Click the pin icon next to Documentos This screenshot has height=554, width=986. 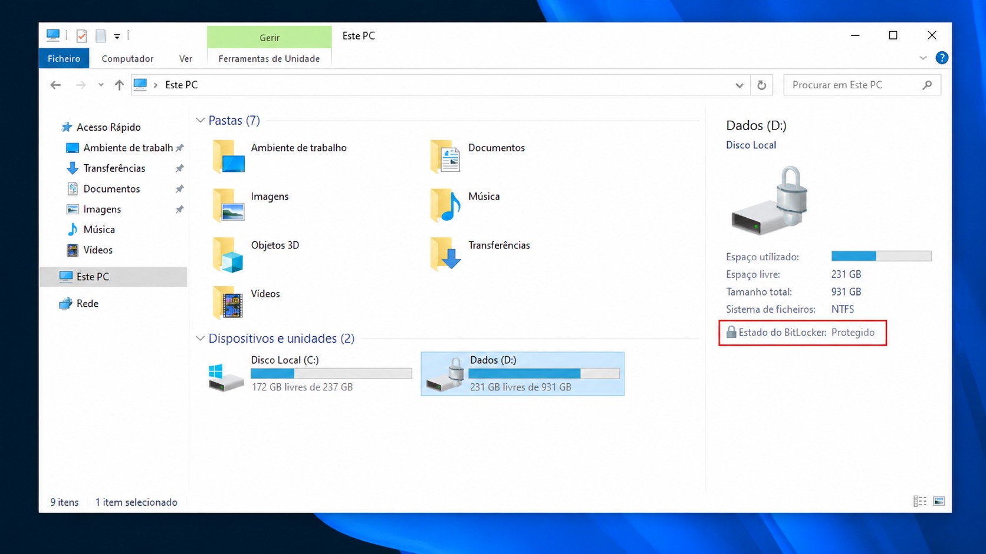point(179,189)
